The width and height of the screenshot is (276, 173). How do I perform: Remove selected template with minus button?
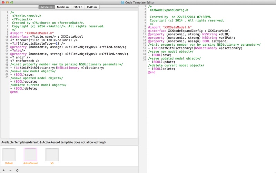point(10,170)
